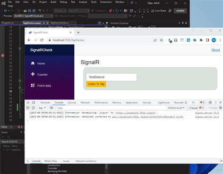Open the Debug menu in Visual Studio

click(64, 2)
